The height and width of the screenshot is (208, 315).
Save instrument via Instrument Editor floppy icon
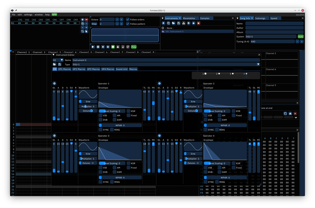coord(60,64)
